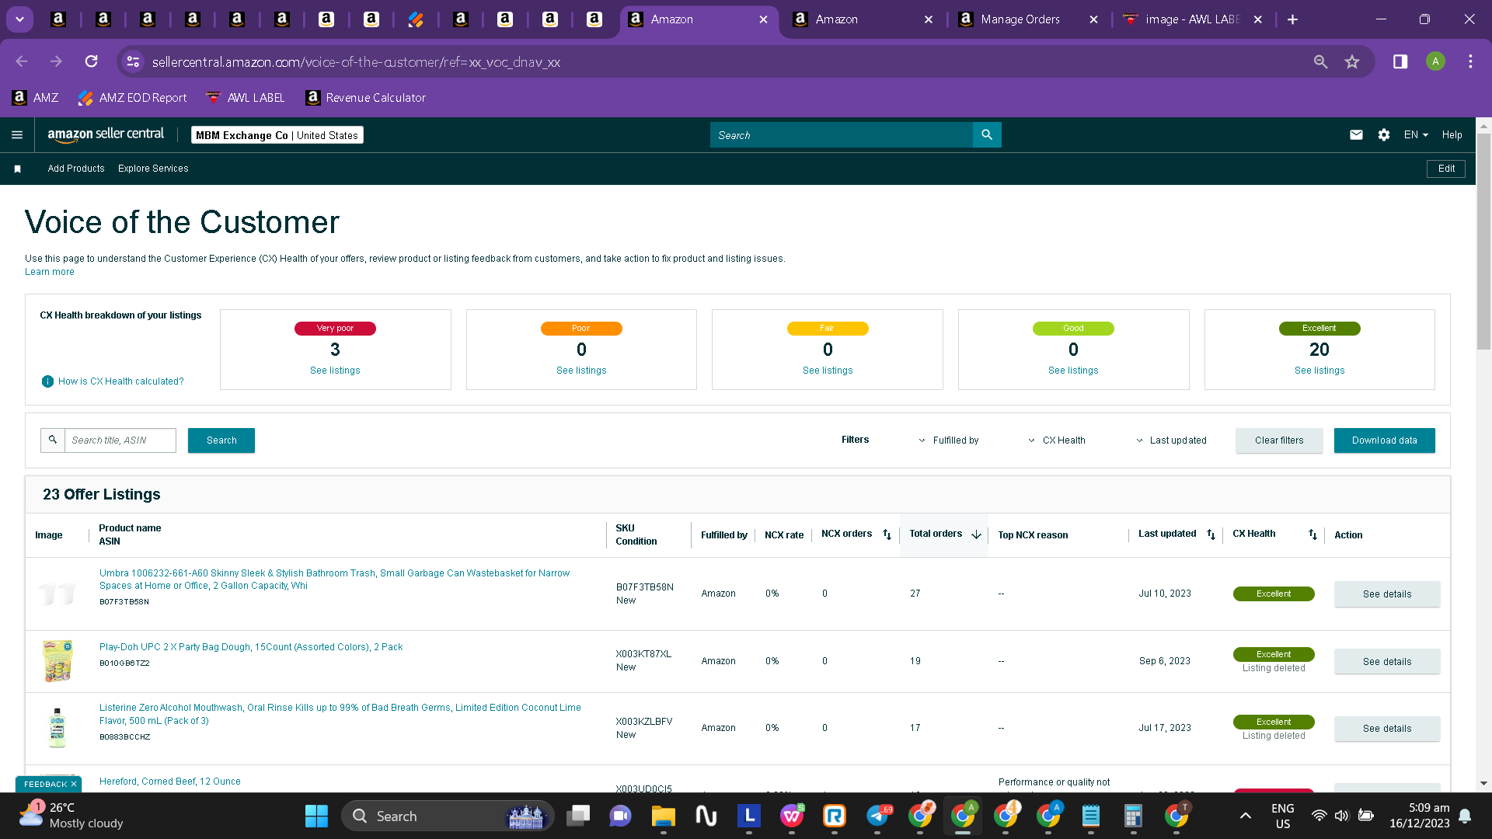Close the FEEDBACK tab widget
This screenshot has height=839, width=1492.
coord(74,785)
